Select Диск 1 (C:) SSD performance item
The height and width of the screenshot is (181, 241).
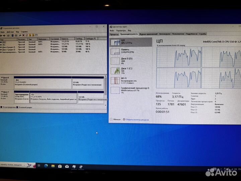(131, 71)
